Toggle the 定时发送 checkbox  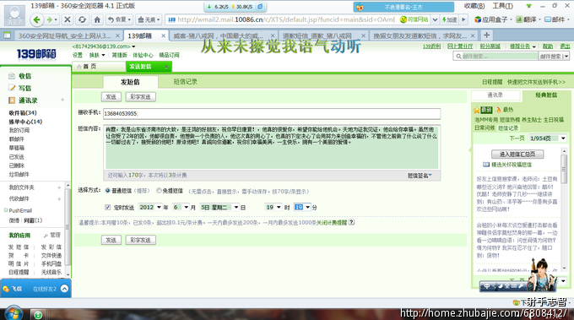(x=108, y=207)
